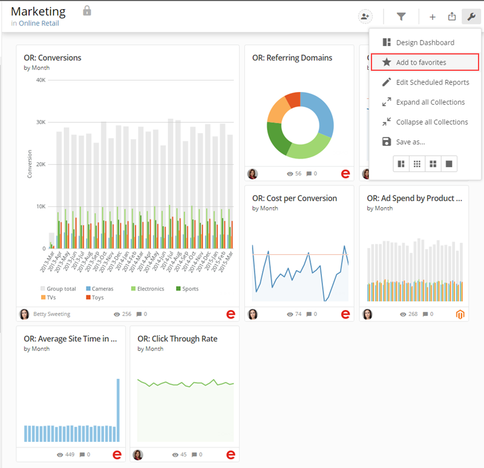484x468 pixels.
Task: Toggle the wrench settings menu
Action: pyautogui.click(x=471, y=16)
